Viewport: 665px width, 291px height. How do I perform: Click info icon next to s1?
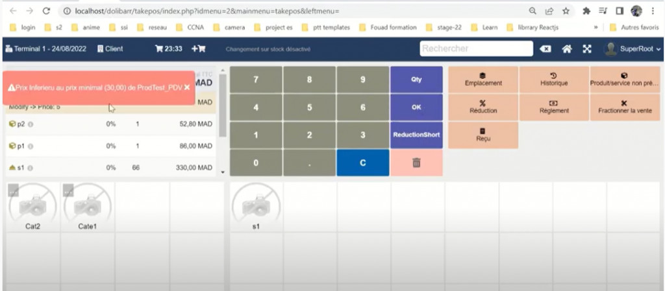click(x=31, y=168)
